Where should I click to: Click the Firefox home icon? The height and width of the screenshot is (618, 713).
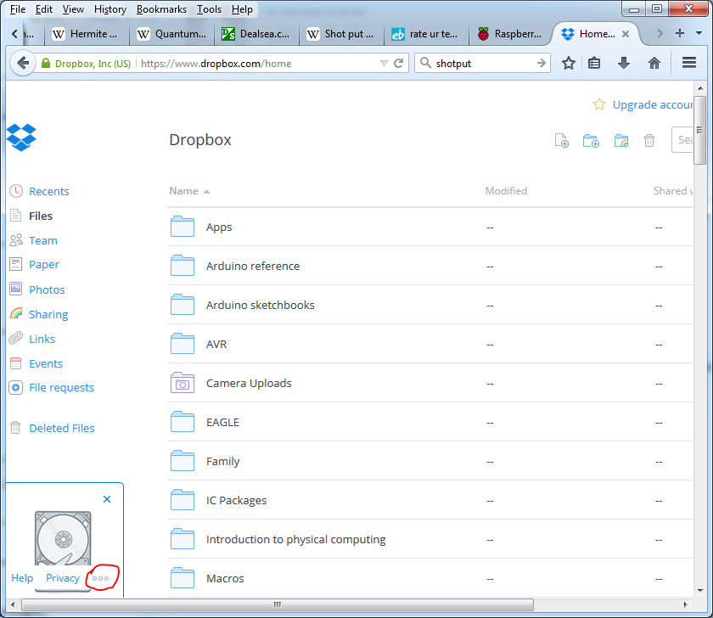coord(654,63)
